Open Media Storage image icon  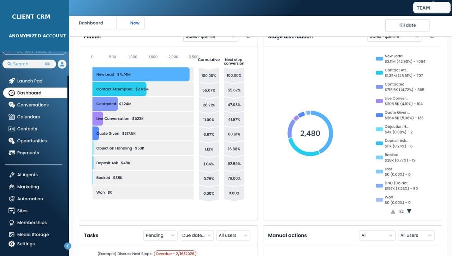point(12,234)
